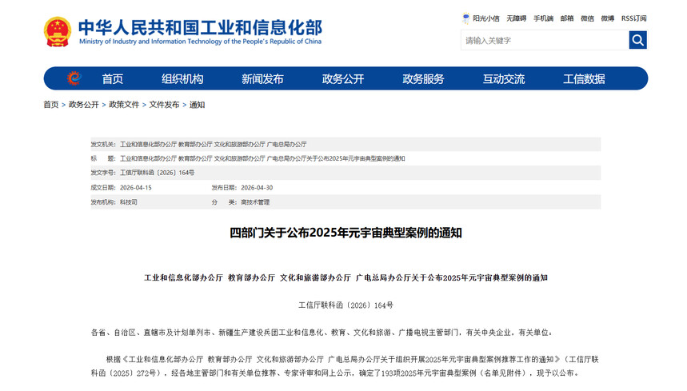Click the 成文日期 value 2026-04-15
This screenshot has height=391, width=687.
(136, 187)
